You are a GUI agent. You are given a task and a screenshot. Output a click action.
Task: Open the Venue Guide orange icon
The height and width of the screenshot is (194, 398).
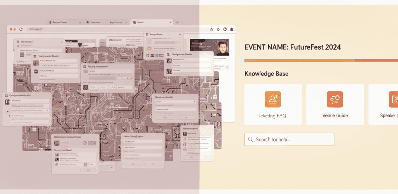pyautogui.click(x=335, y=99)
